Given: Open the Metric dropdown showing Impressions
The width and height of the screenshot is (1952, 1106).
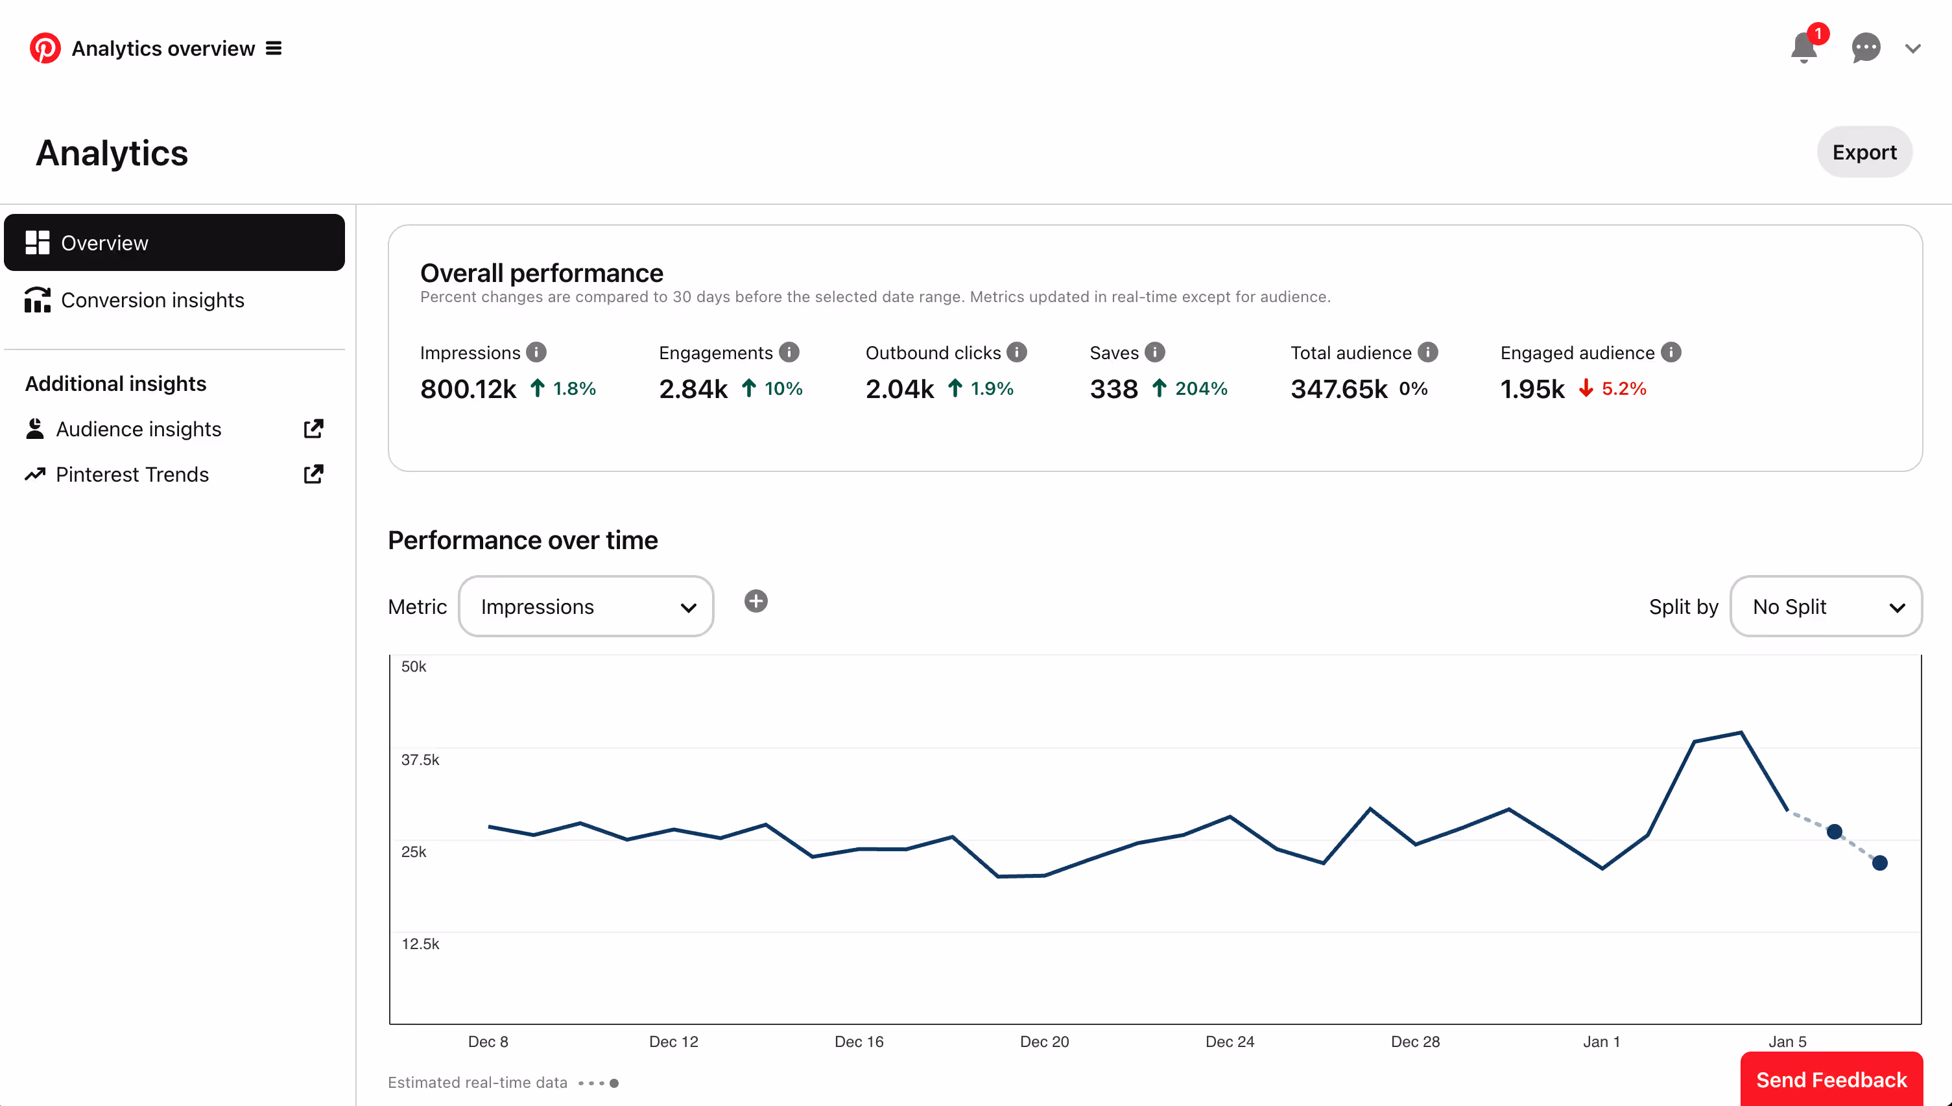Looking at the screenshot, I should coord(585,606).
